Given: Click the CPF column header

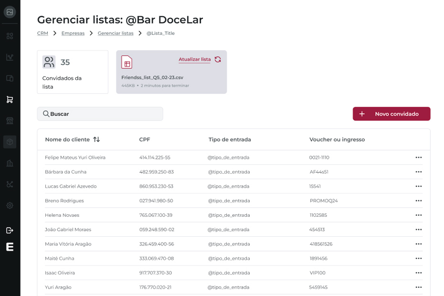Looking at the screenshot, I should [144, 139].
